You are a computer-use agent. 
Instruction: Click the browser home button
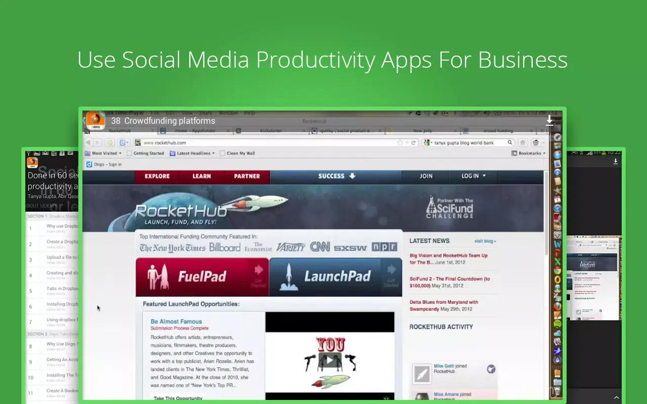pyautogui.click(x=523, y=143)
